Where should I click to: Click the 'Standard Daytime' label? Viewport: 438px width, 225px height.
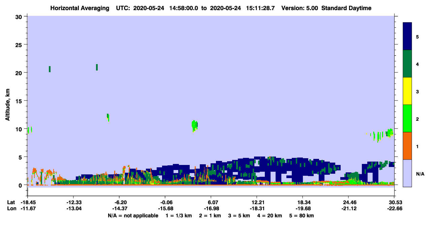(x=346, y=8)
